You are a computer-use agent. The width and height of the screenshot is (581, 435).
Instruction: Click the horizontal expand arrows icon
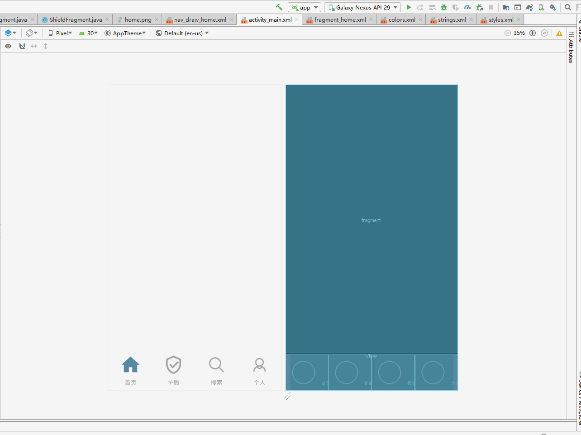tap(34, 46)
